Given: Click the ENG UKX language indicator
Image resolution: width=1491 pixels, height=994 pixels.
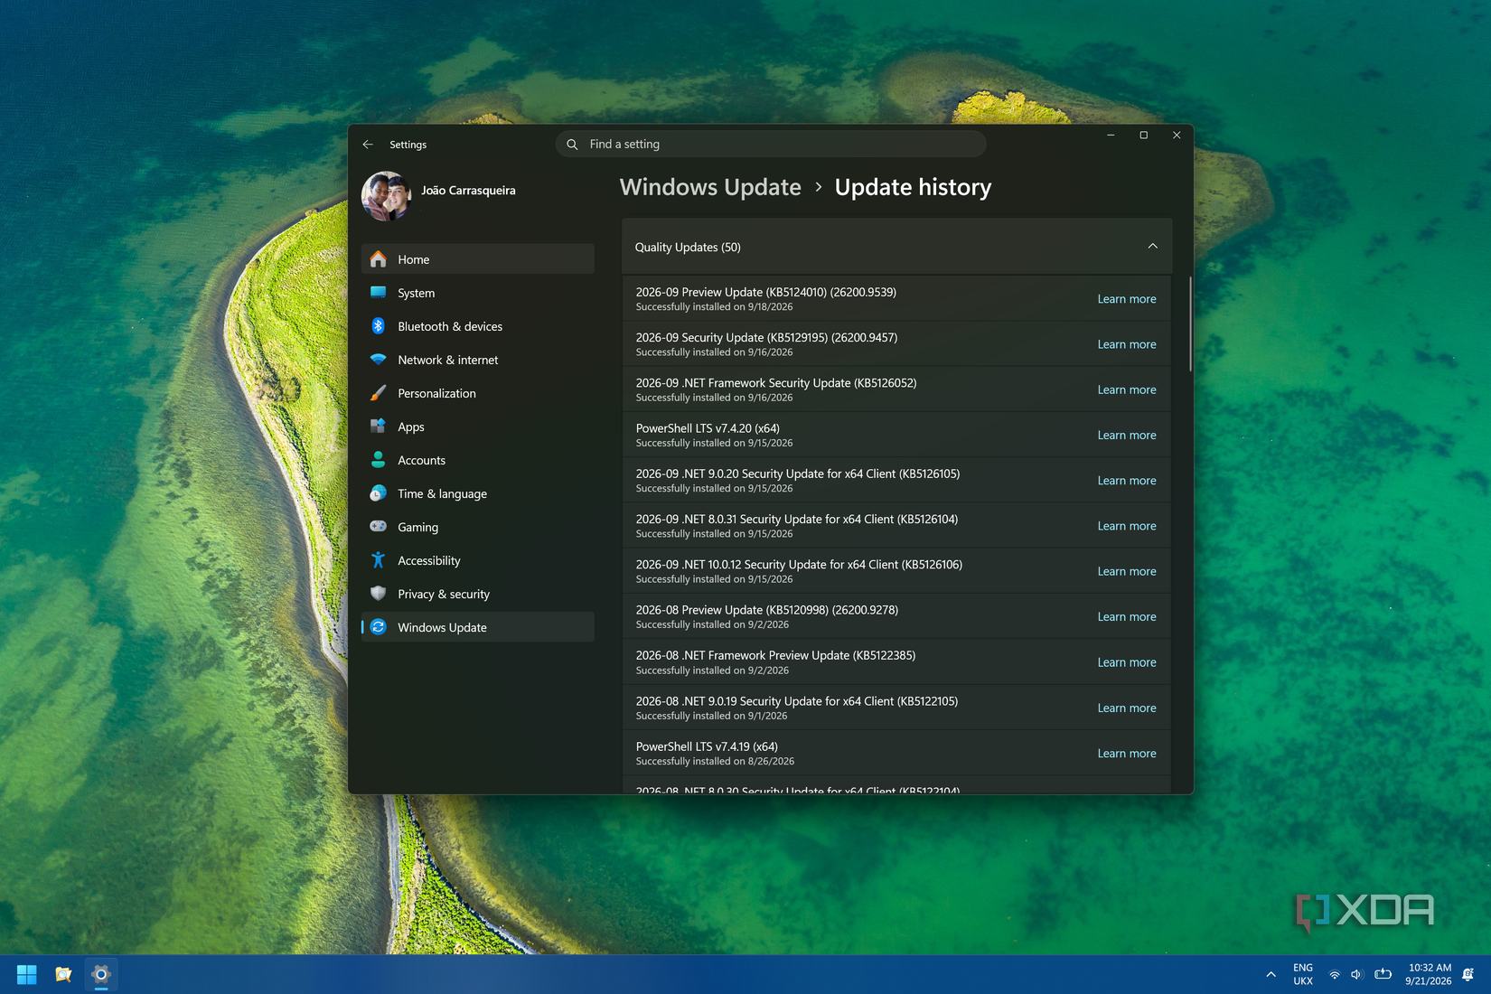Looking at the screenshot, I should [1303, 974].
